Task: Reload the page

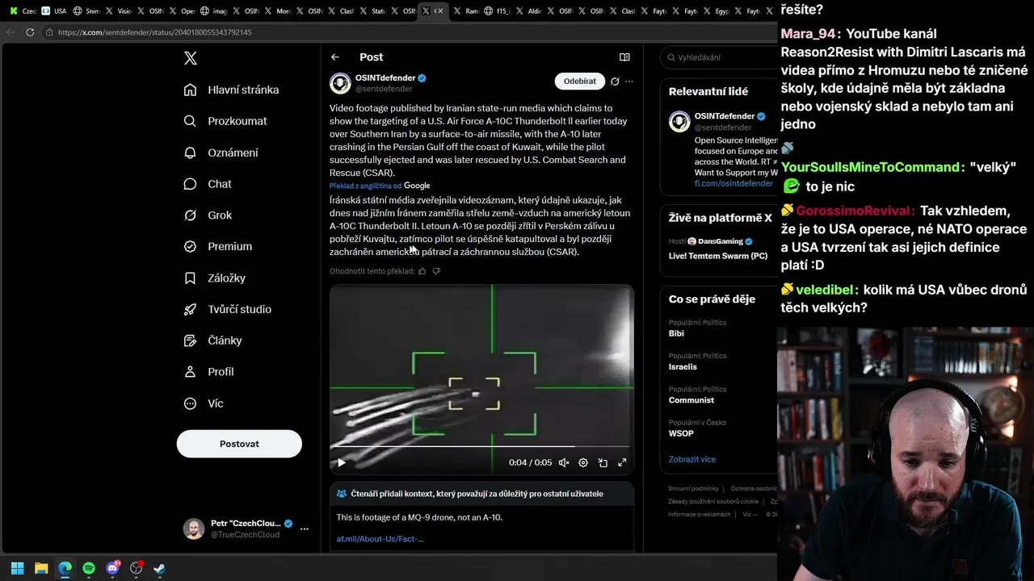Action: click(30, 32)
